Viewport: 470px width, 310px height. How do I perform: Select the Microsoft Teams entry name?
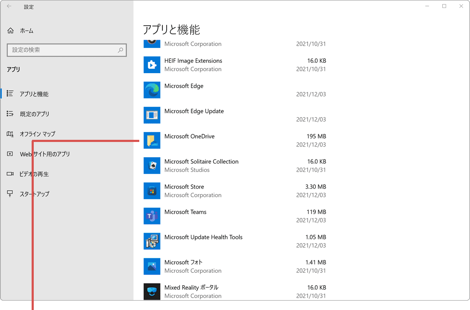click(185, 212)
